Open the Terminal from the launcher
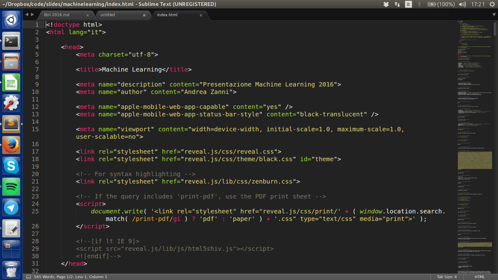This screenshot has height=280, width=498. (11, 41)
